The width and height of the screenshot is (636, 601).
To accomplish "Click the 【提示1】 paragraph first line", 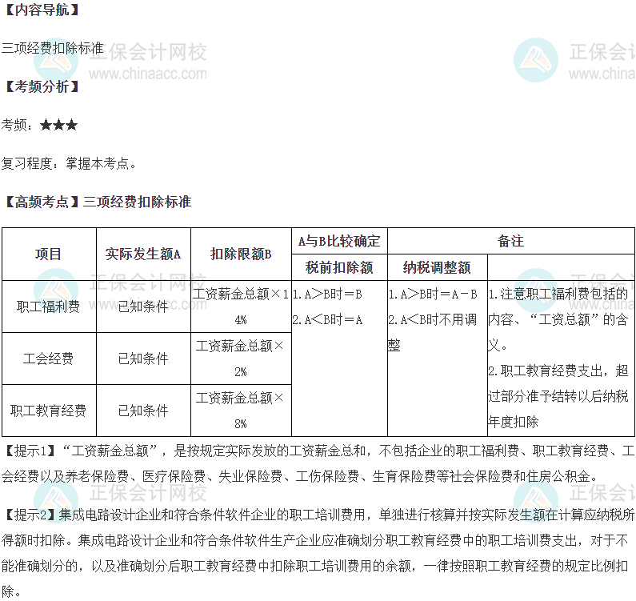I will click(318, 451).
